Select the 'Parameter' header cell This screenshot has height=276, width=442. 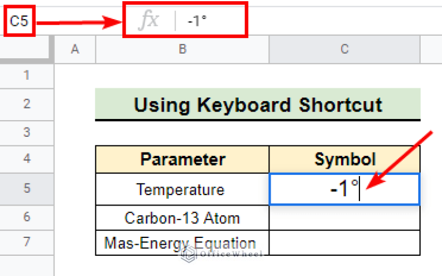pos(182,159)
